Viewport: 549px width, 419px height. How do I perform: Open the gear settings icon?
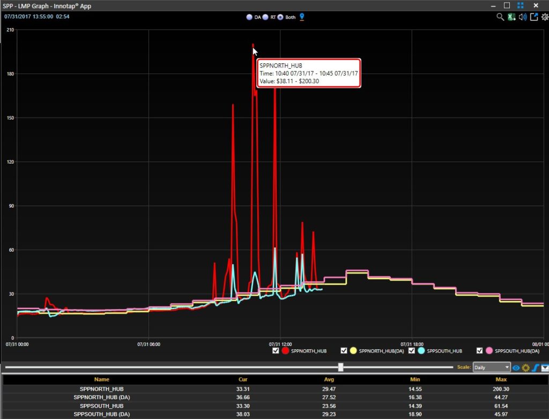(545, 17)
